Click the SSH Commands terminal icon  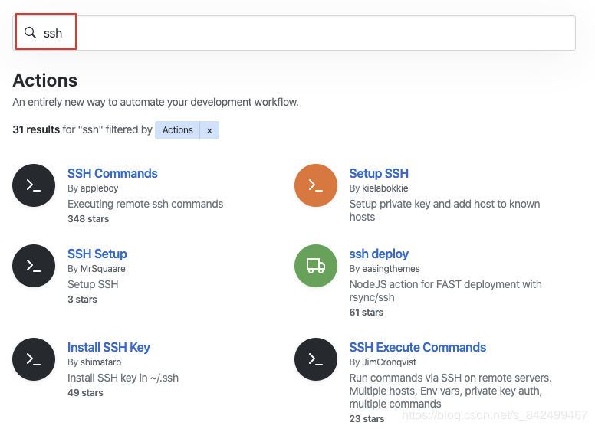tap(34, 185)
